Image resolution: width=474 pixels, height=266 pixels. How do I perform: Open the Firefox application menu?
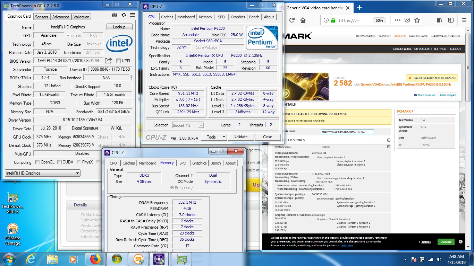point(464,20)
